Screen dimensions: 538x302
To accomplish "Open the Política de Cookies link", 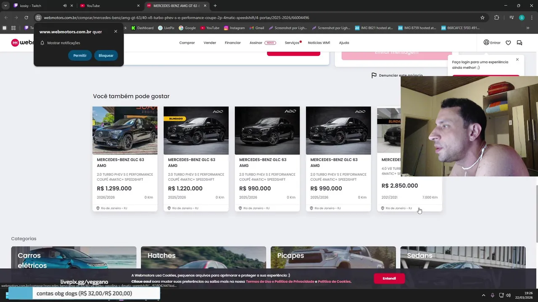I will (x=334, y=281).
